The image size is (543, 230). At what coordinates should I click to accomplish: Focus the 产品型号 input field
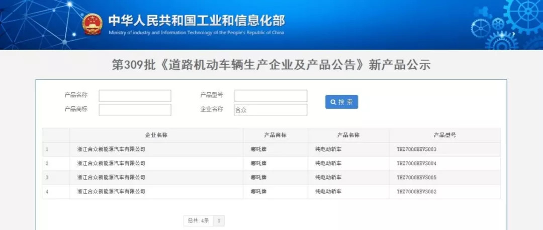point(271,96)
